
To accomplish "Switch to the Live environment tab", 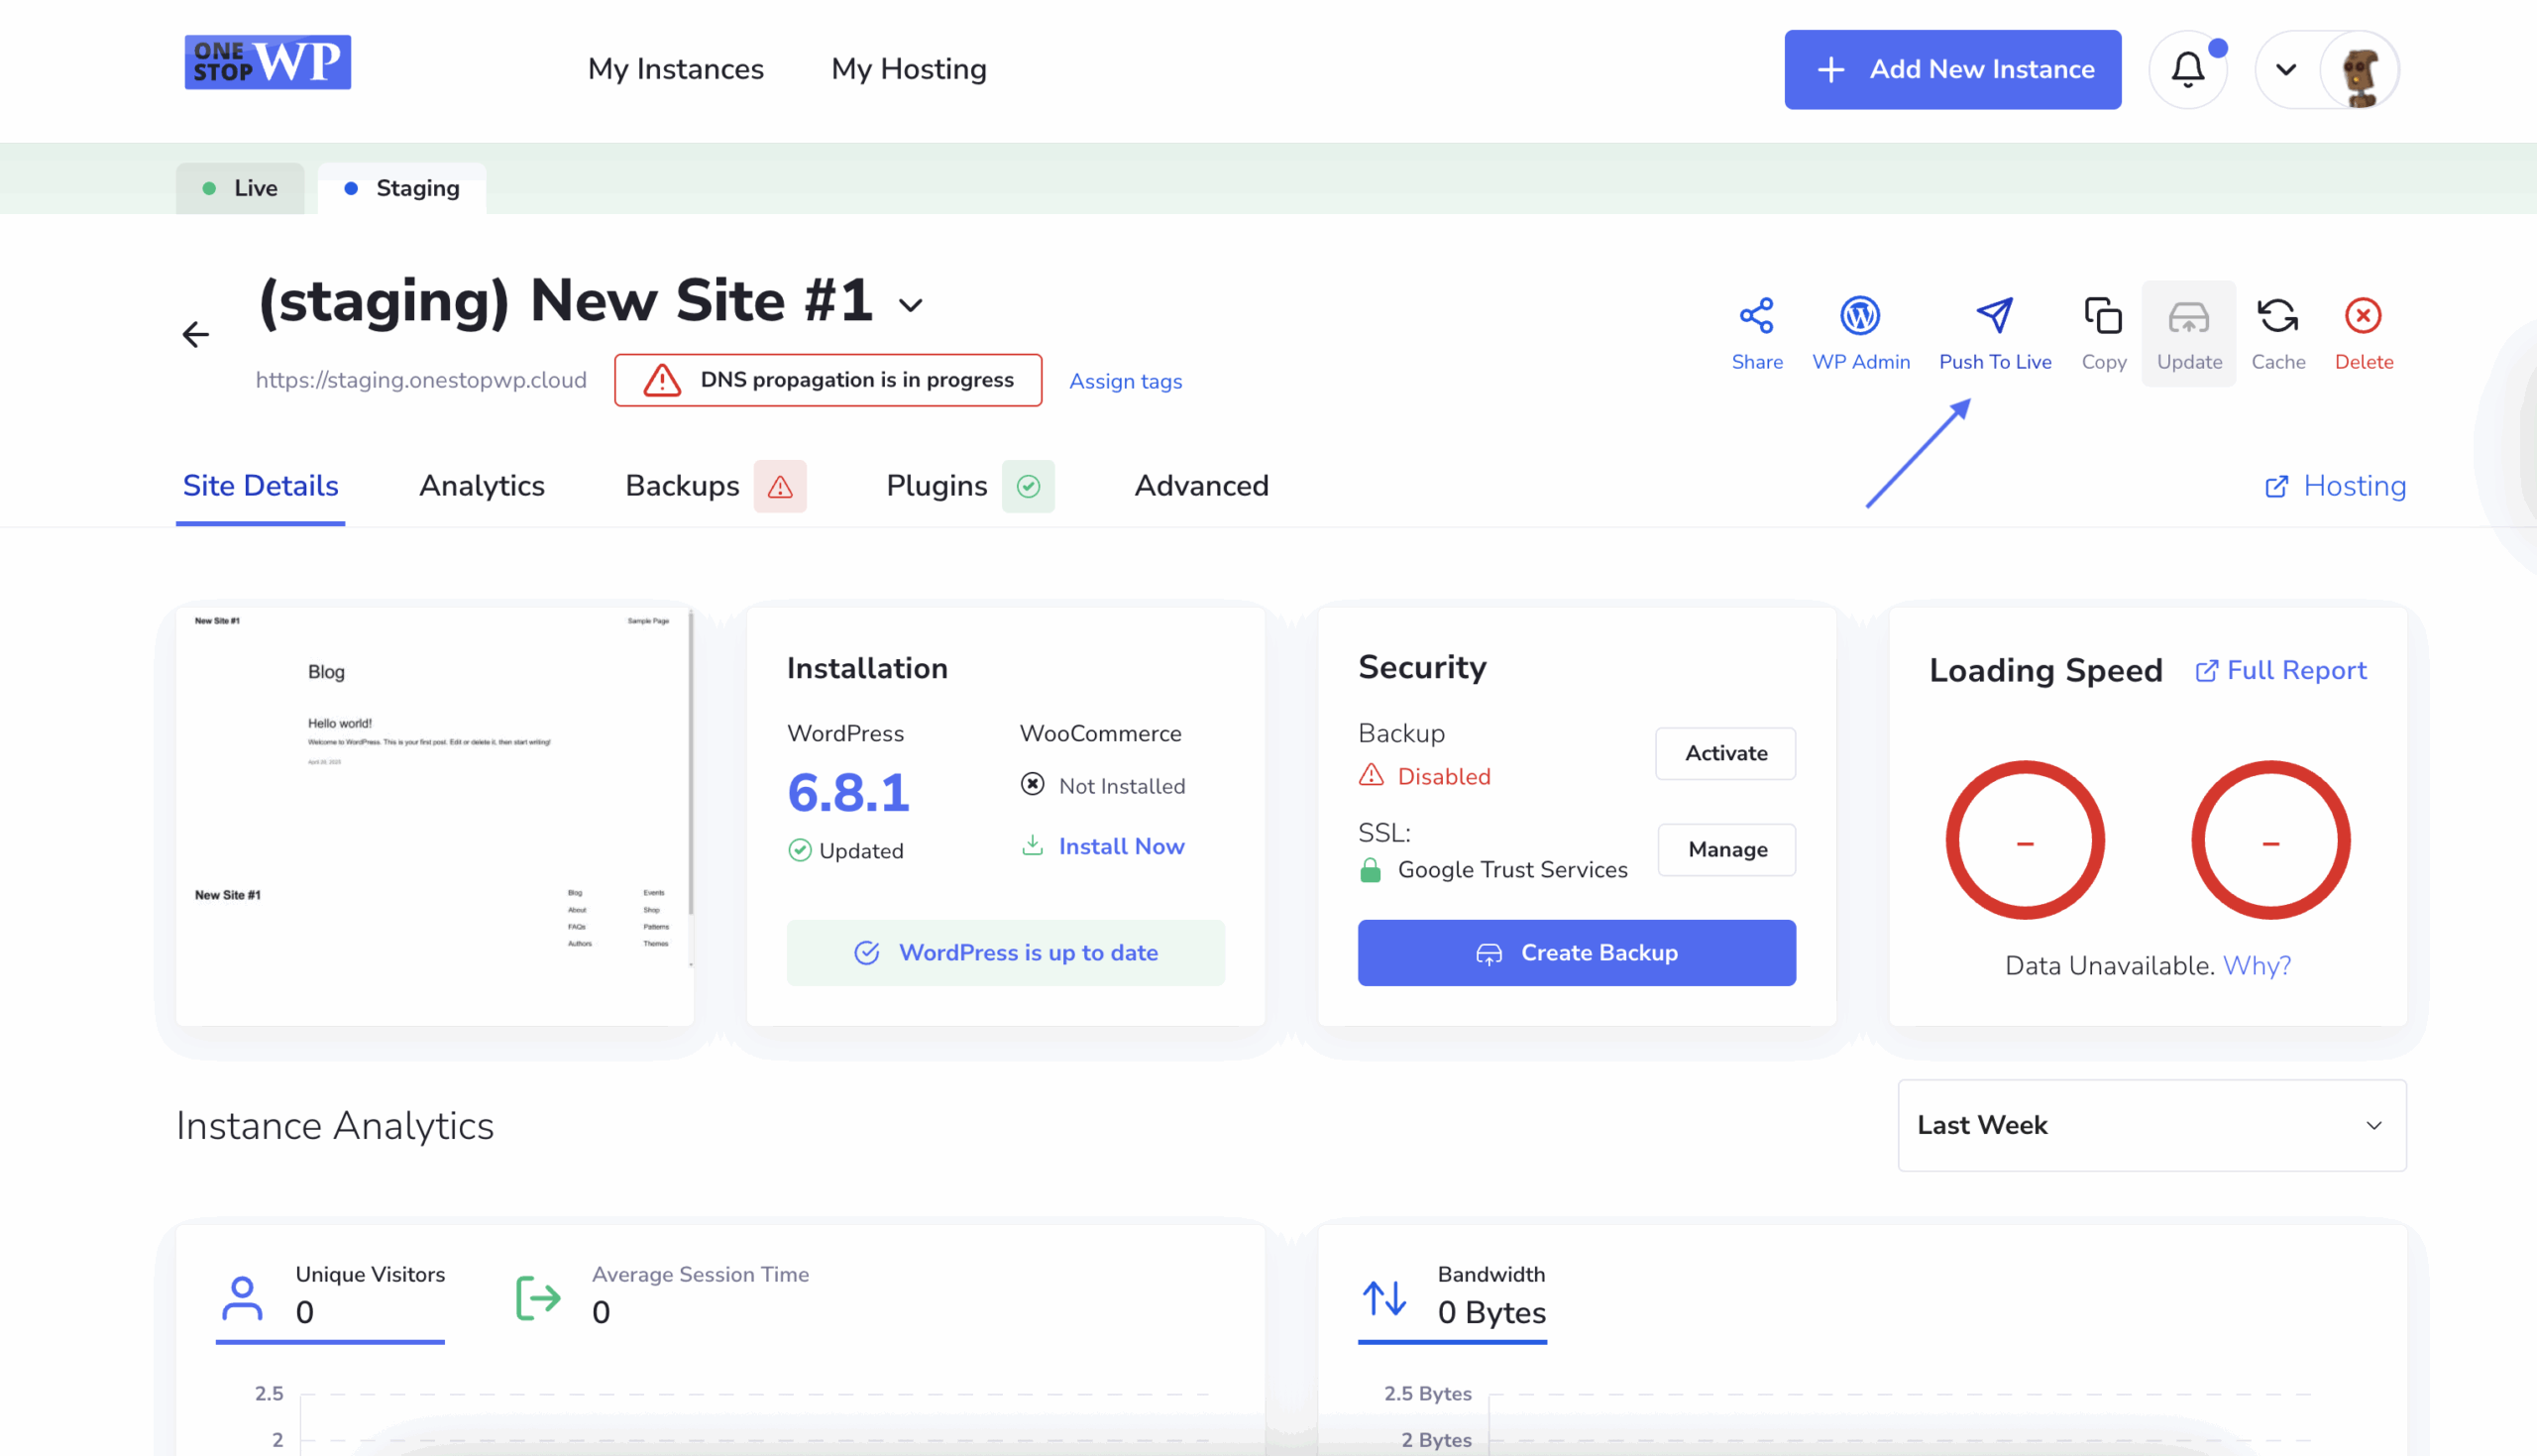I will [x=241, y=188].
